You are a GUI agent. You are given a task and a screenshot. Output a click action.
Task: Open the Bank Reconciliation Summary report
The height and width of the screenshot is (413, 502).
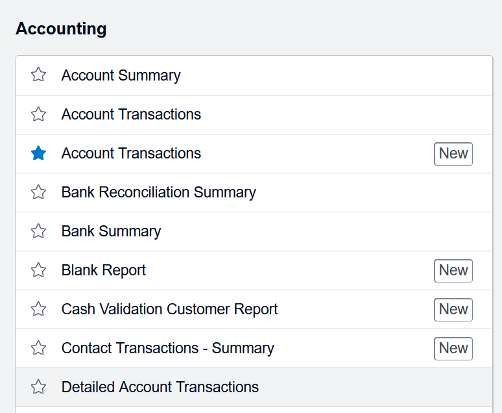click(x=158, y=192)
